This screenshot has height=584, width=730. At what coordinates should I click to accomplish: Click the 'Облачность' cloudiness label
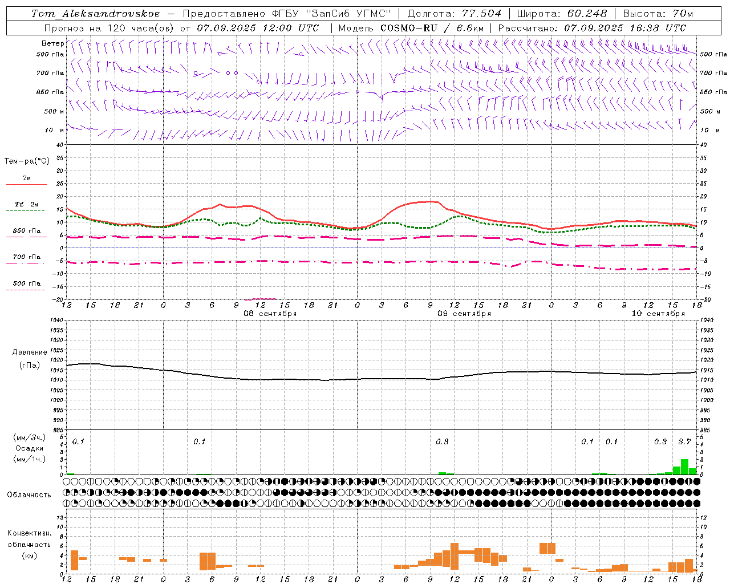click(x=29, y=495)
